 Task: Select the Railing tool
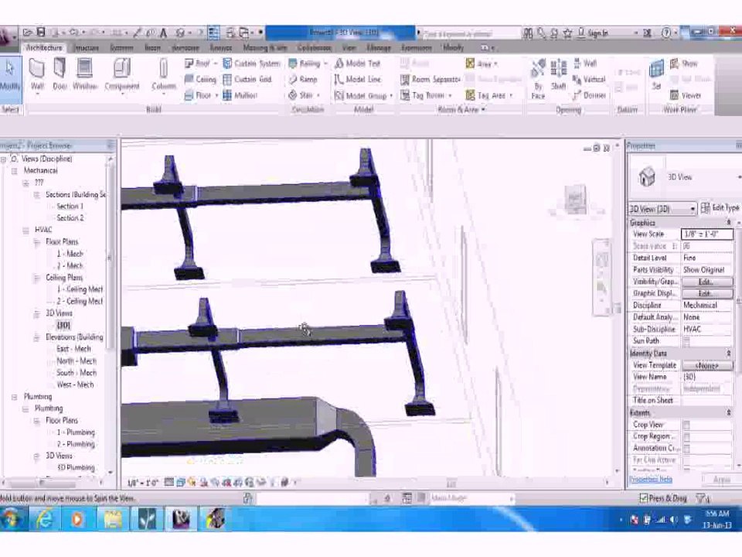[308, 63]
